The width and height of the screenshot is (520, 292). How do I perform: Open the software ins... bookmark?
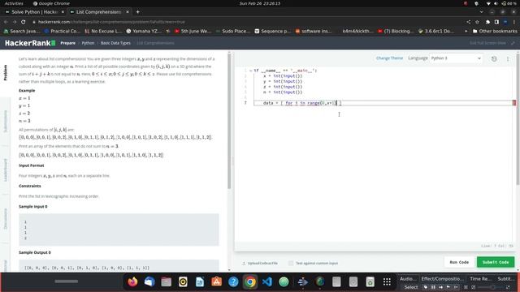[x=314, y=31]
